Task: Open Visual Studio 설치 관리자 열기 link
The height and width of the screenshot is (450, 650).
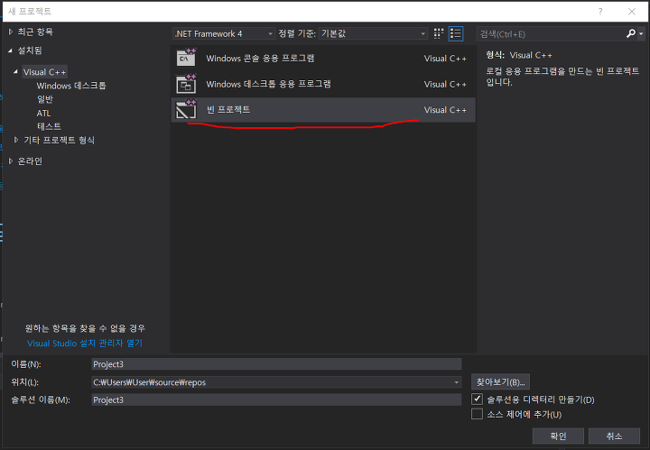Action: (x=85, y=344)
